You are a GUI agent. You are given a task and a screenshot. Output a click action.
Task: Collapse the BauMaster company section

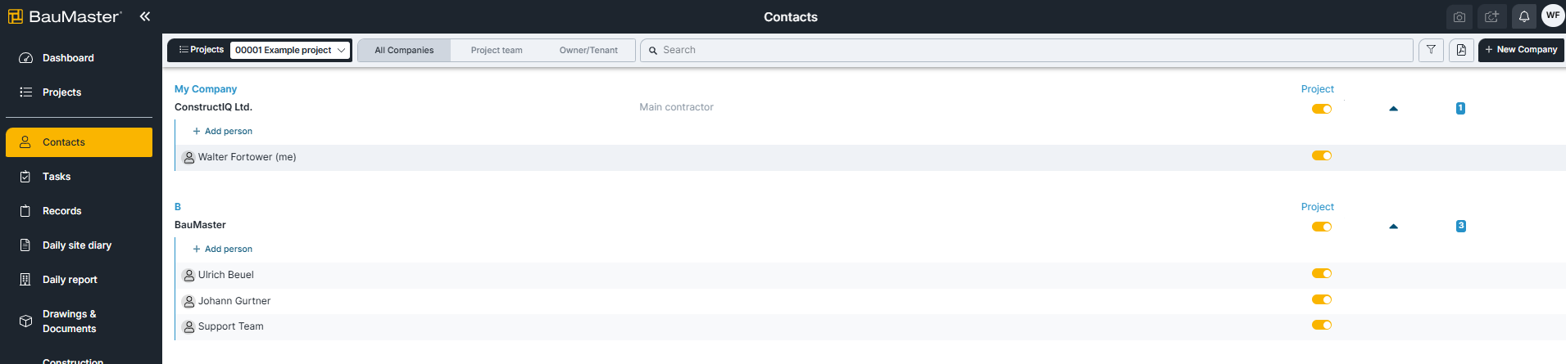point(1393,227)
